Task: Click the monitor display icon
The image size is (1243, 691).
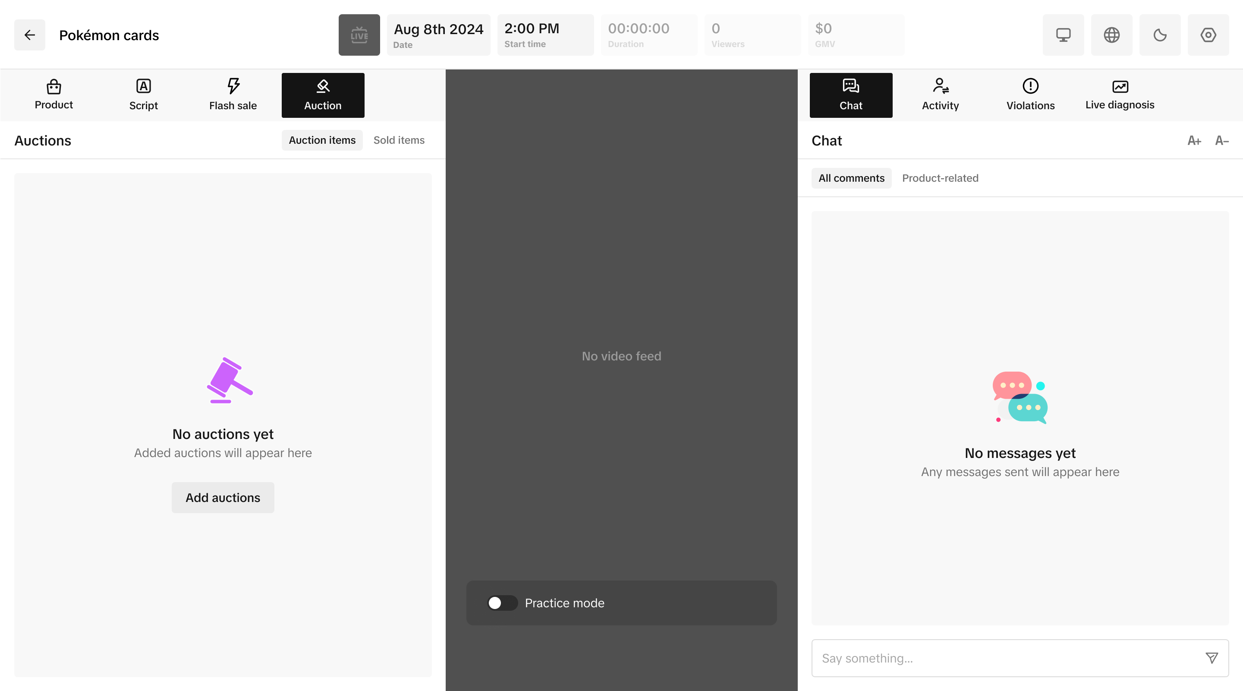Action: pyautogui.click(x=1063, y=35)
